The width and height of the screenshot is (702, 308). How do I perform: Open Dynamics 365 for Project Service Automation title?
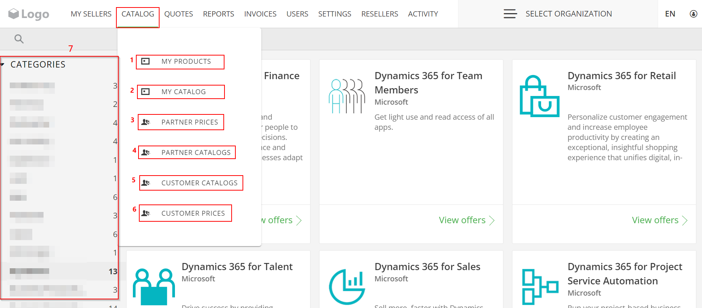click(625, 274)
